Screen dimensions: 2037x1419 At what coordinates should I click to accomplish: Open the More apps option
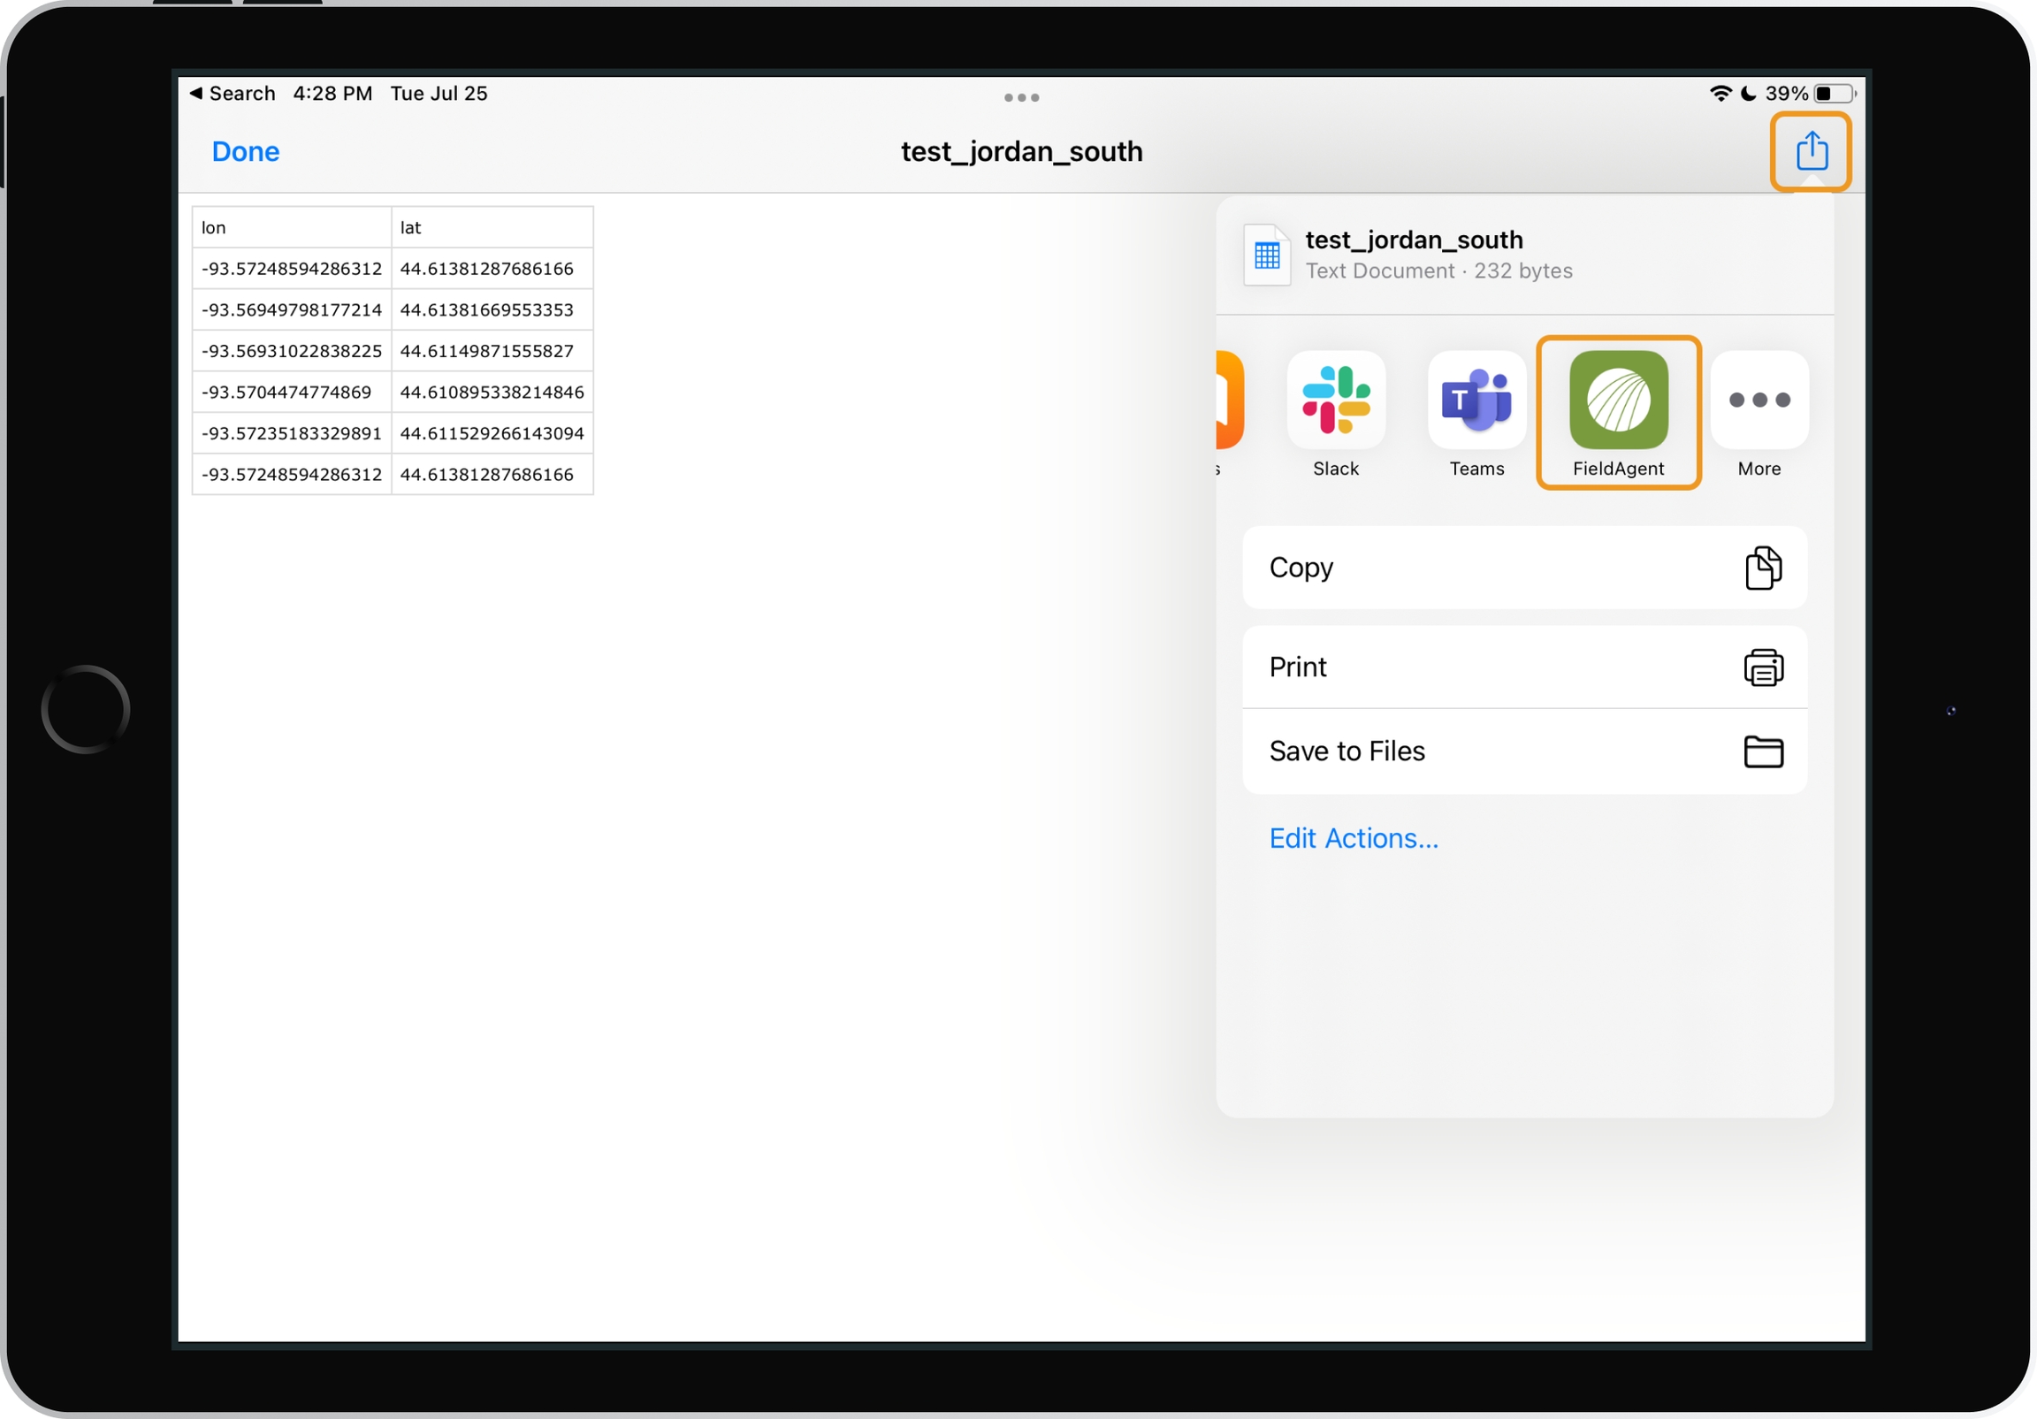pyautogui.click(x=1759, y=401)
